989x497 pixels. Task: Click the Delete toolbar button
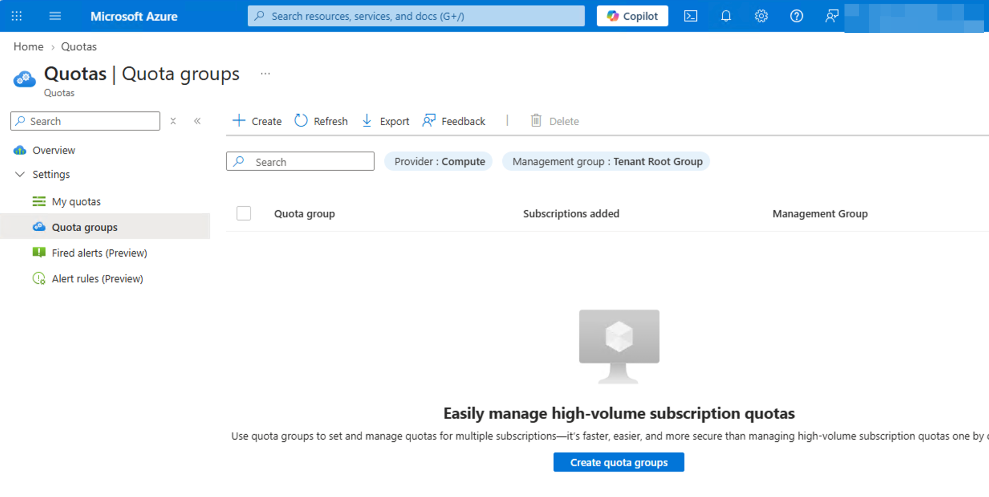[x=555, y=121]
